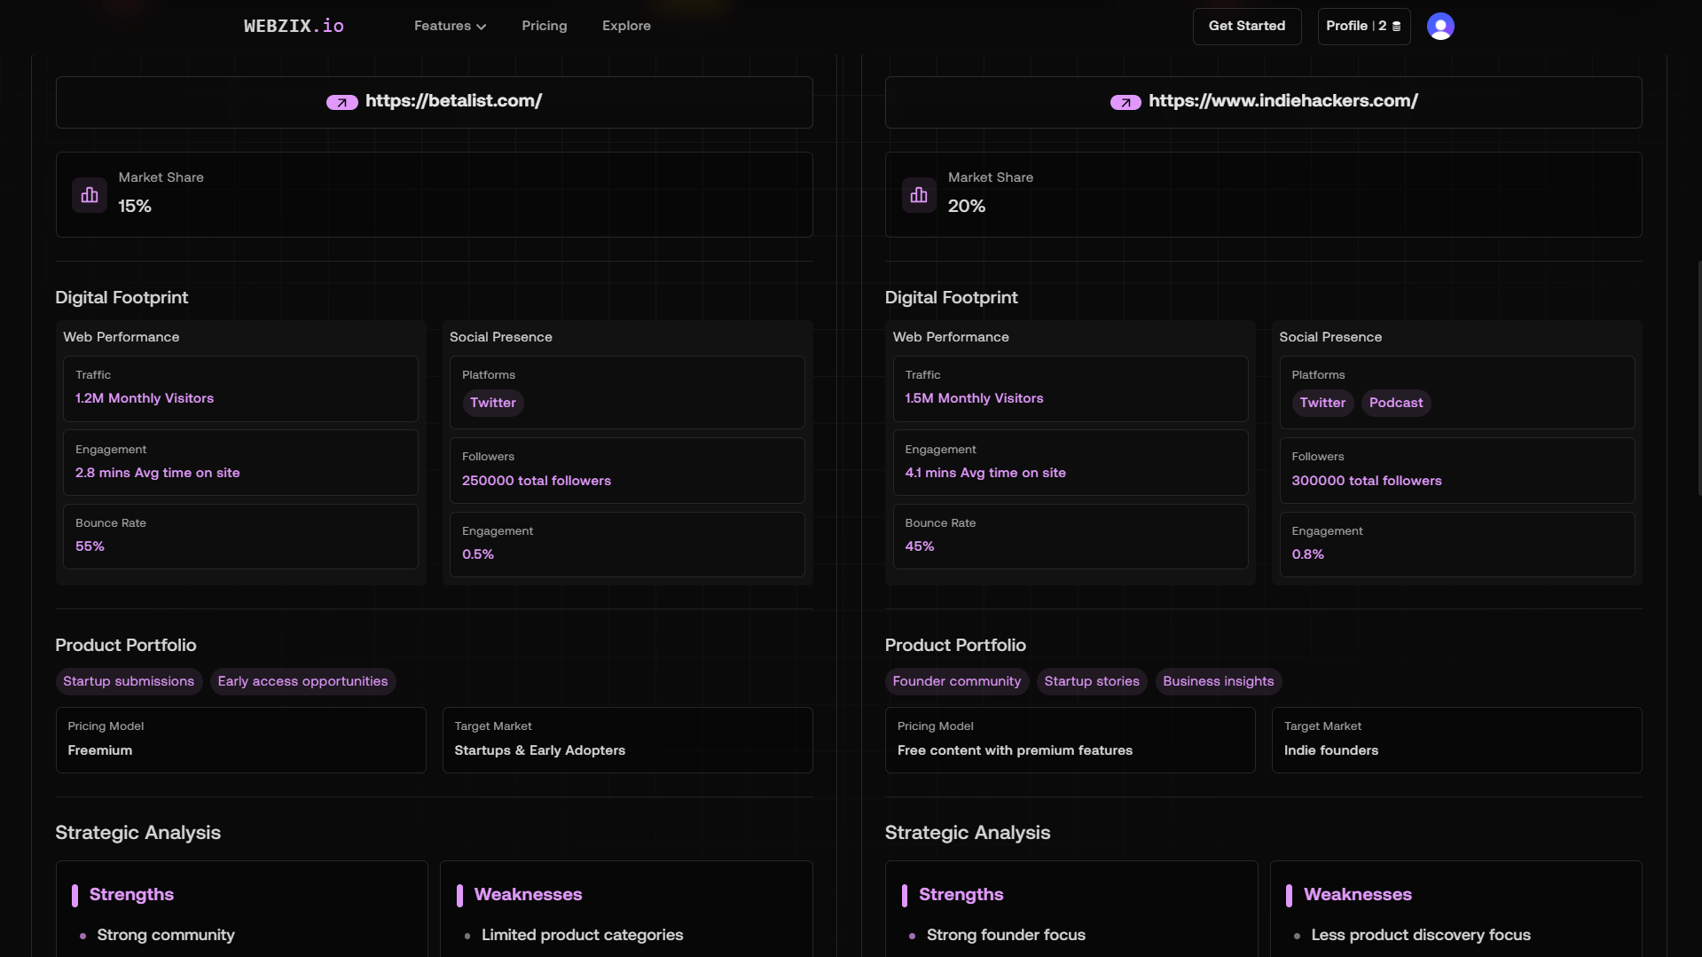Click the Early access opportunities tag
This screenshot has width=1702, height=957.
tap(302, 681)
